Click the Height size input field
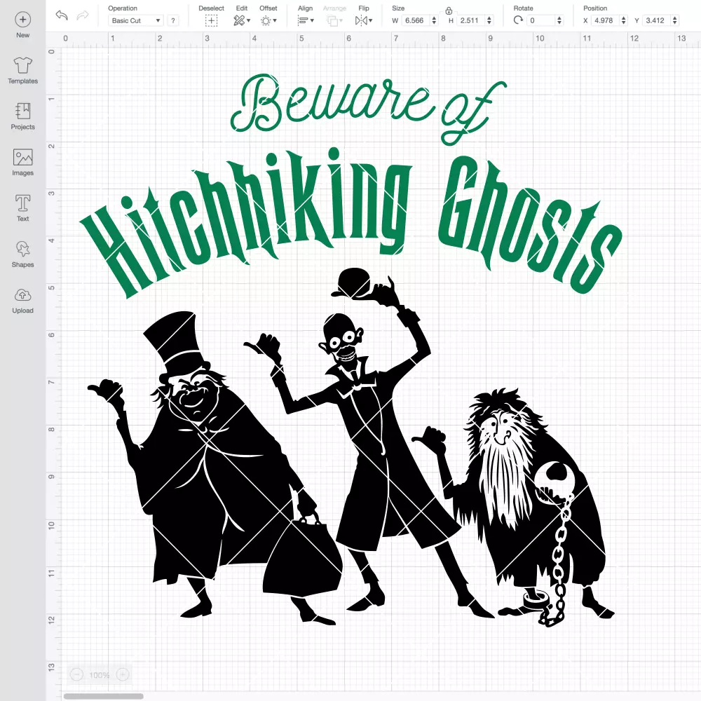The width and height of the screenshot is (701, 701). click(x=470, y=20)
